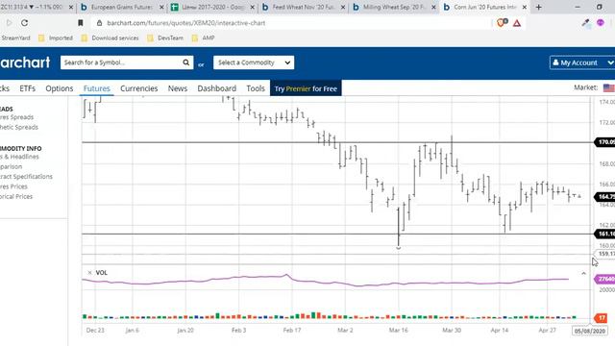Screen dimensions: 615x346
Task: Open Historical Prices sidebar link
Action: coord(16,196)
